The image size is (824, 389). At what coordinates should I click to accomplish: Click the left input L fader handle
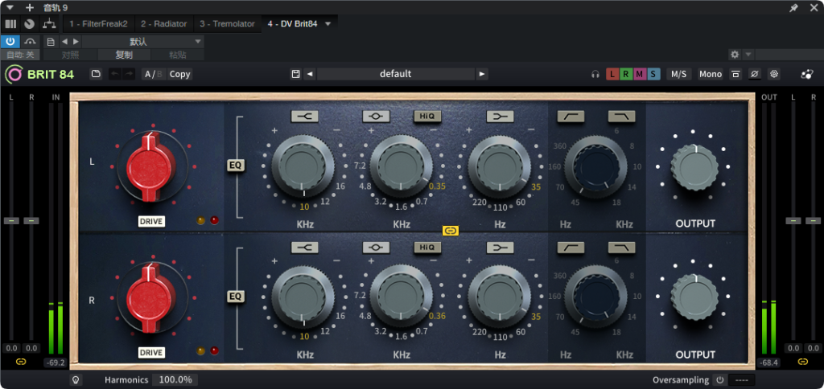pos(11,220)
